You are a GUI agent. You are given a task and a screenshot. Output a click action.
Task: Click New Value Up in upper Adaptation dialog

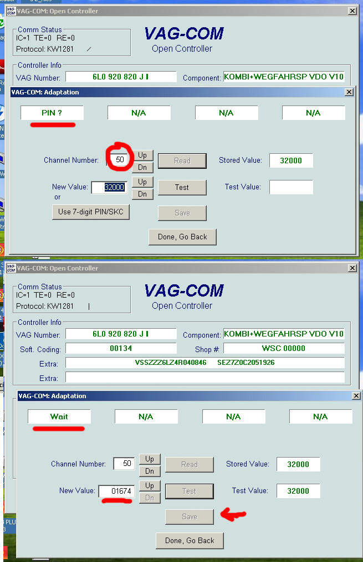[x=142, y=182]
